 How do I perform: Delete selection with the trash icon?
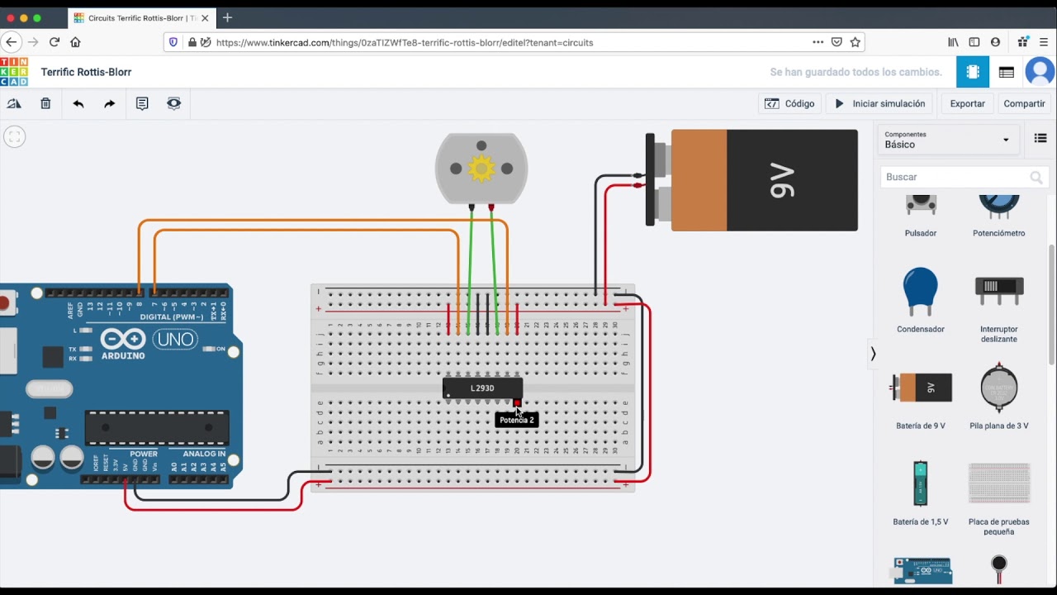[45, 103]
